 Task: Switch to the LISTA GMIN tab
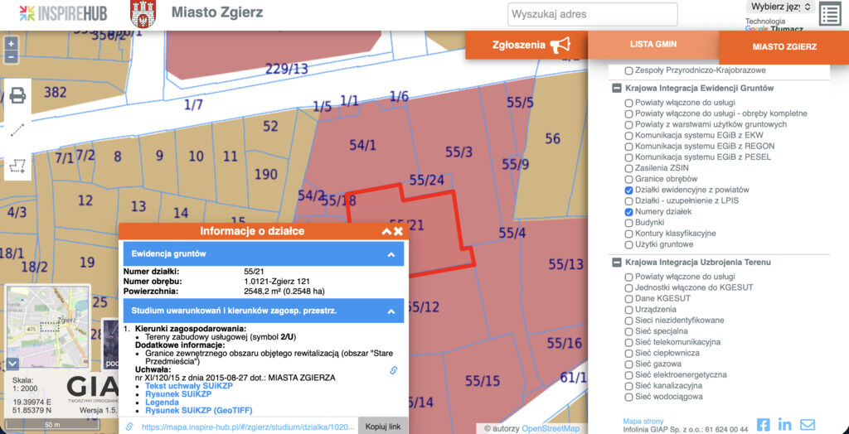pyautogui.click(x=653, y=44)
